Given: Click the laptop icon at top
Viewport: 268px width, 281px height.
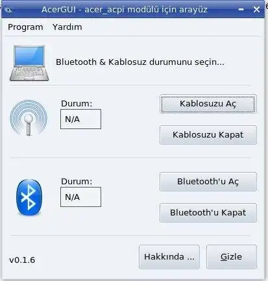Looking at the screenshot, I should click(x=29, y=63).
